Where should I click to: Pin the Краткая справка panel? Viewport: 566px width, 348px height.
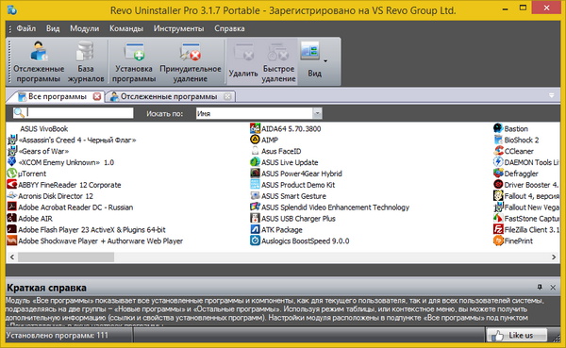pyautogui.click(x=540, y=288)
